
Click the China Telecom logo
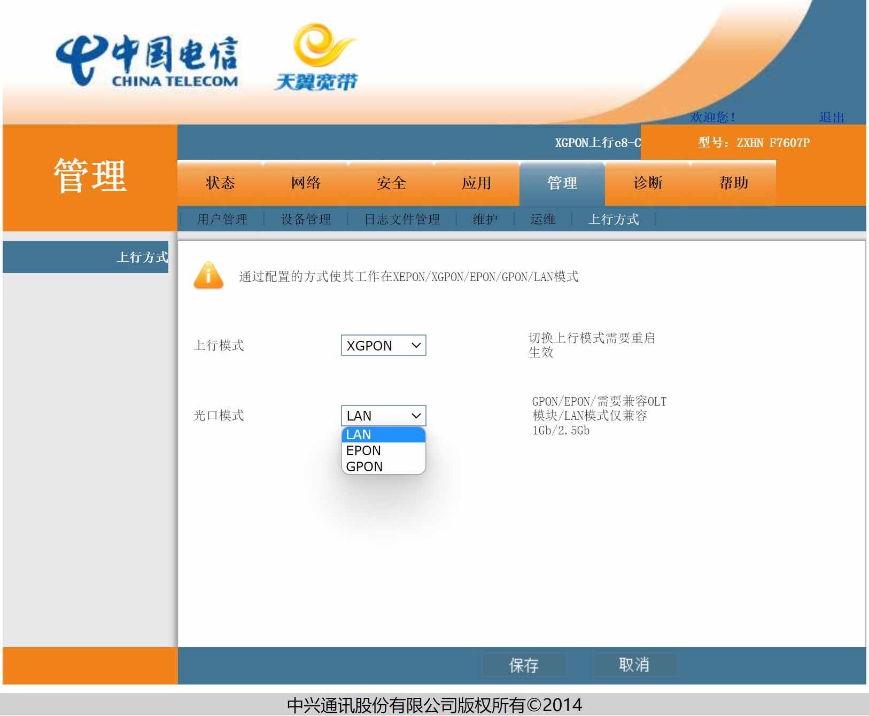point(147,61)
